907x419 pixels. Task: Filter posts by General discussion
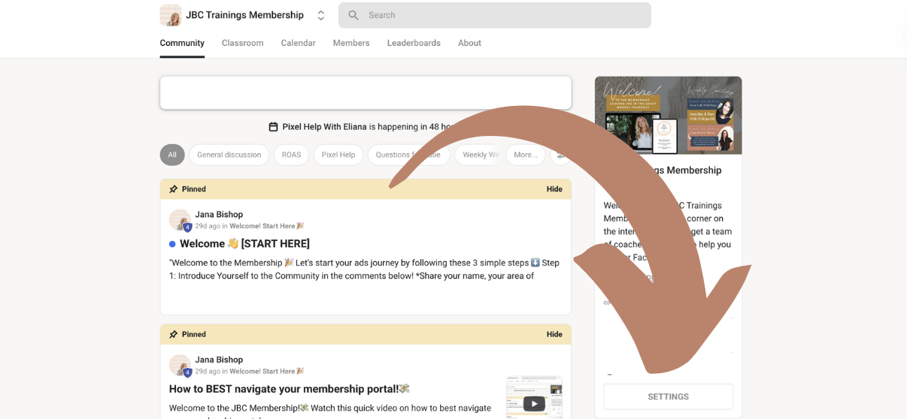coord(229,155)
